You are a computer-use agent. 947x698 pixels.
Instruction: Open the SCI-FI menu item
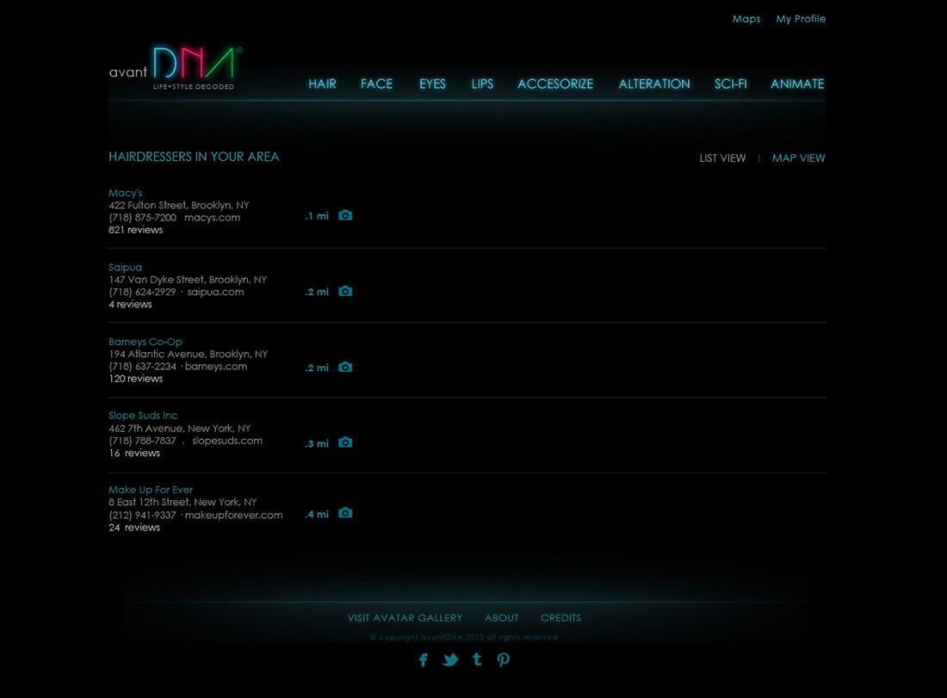tap(730, 84)
